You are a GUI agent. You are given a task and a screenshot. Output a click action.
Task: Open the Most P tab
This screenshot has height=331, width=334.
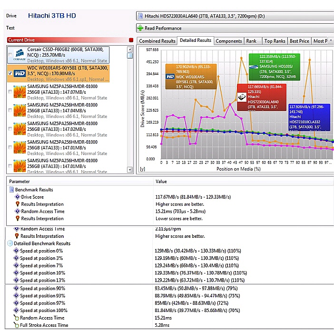tap(320, 41)
